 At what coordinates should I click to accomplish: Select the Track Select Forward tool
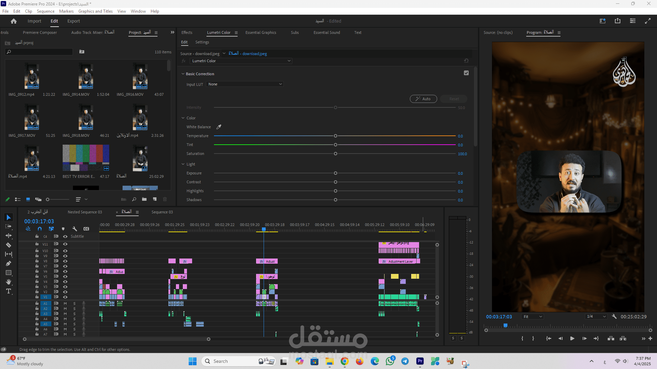pyautogui.click(x=9, y=227)
